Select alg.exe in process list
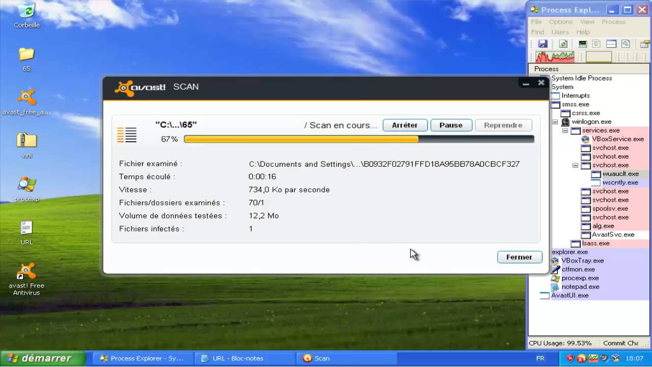The image size is (652, 367). [603, 226]
